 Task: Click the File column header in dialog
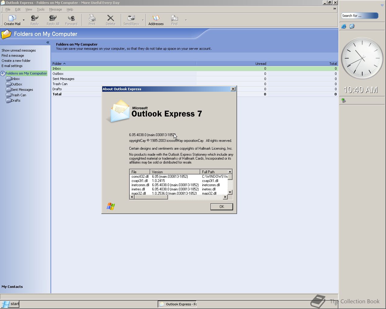[140, 172]
